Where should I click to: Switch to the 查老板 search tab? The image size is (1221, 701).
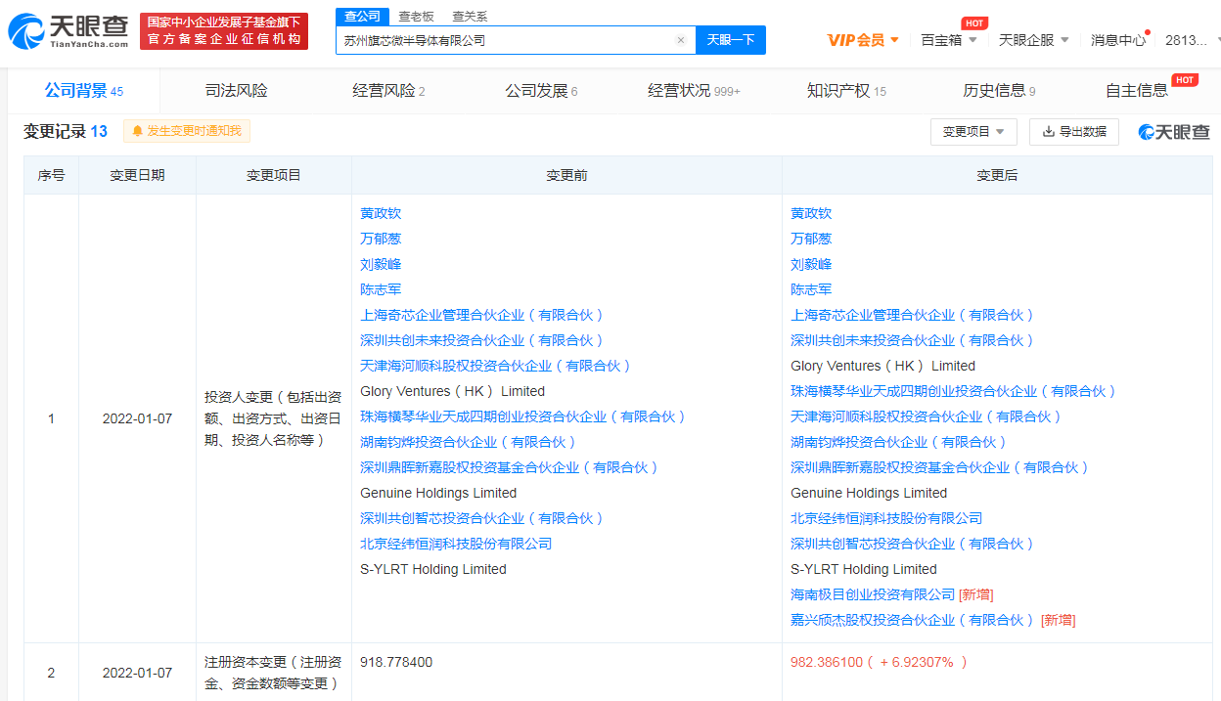416,17
